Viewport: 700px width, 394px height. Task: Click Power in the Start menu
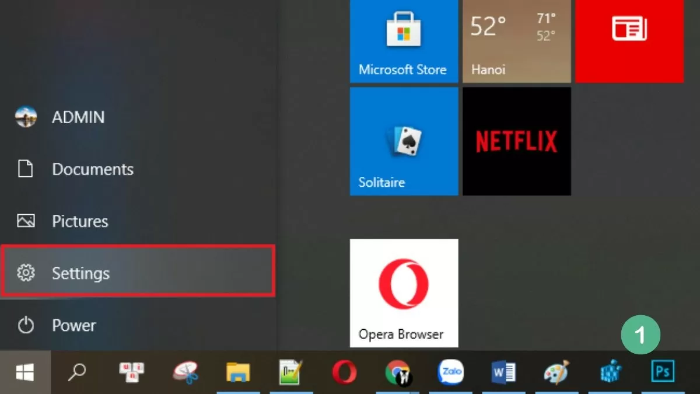point(74,325)
